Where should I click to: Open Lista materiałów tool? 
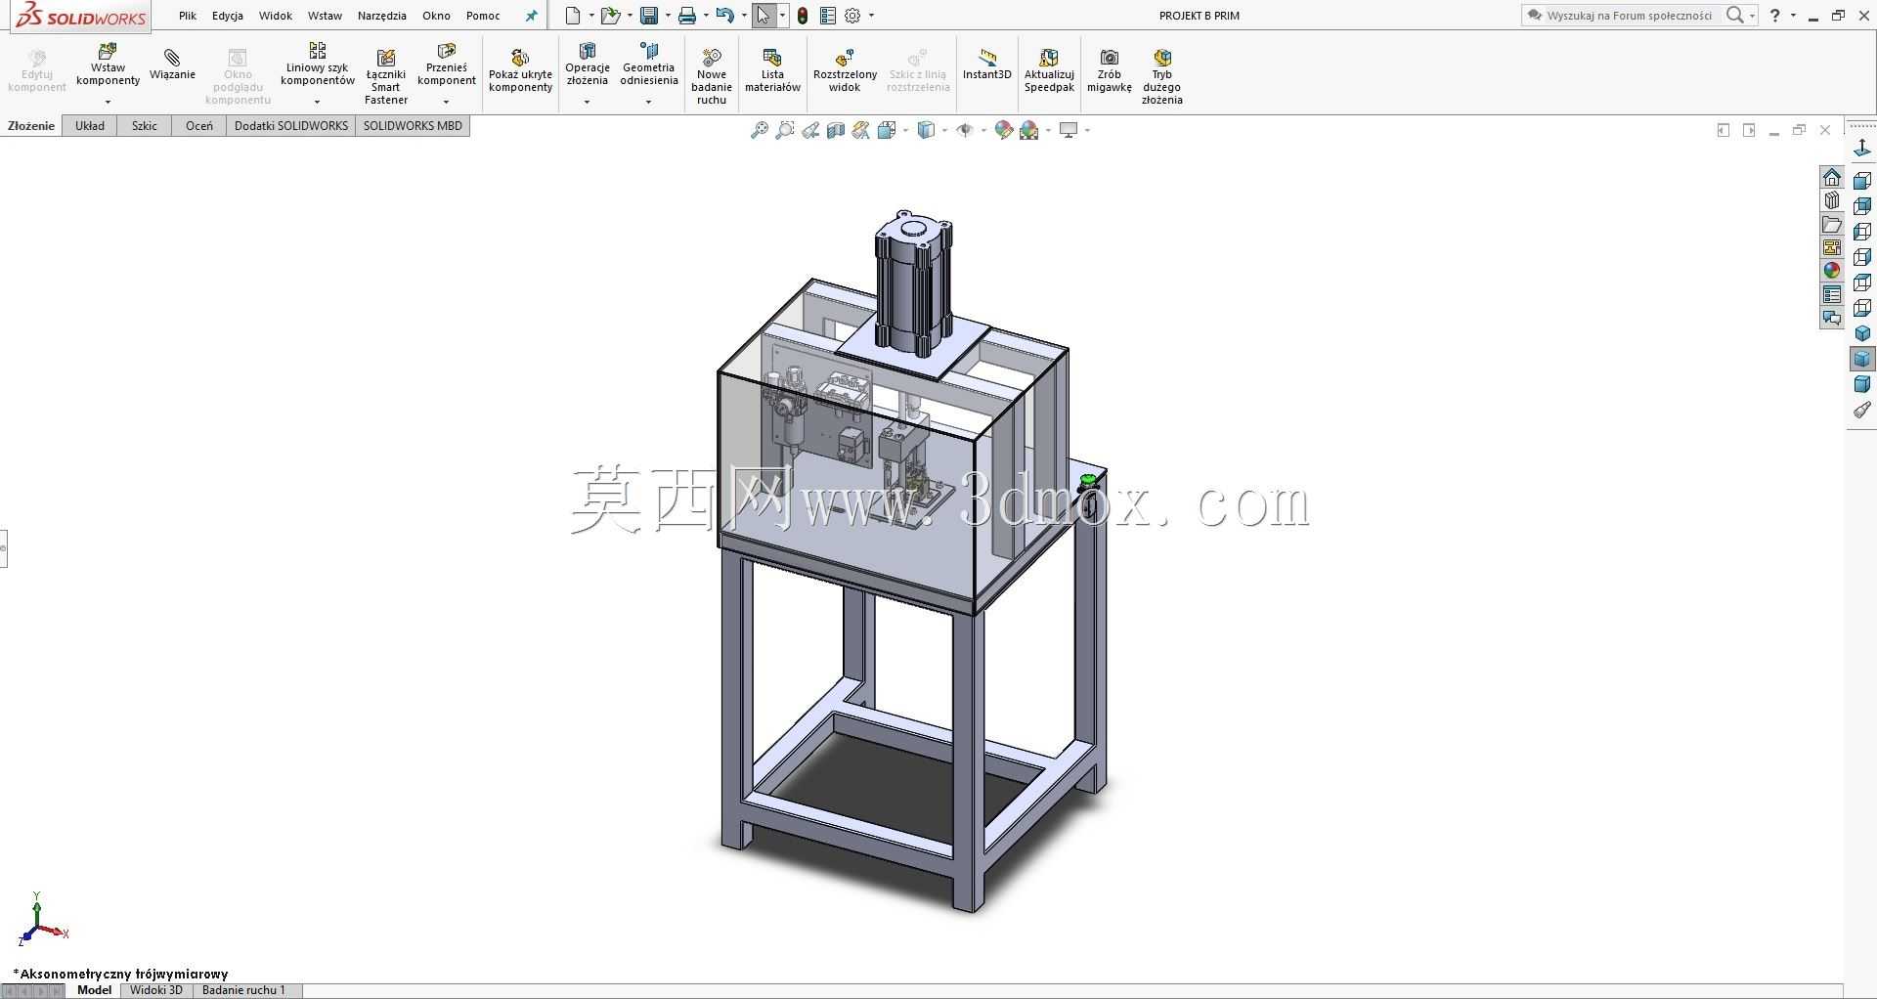coord(772,71)
